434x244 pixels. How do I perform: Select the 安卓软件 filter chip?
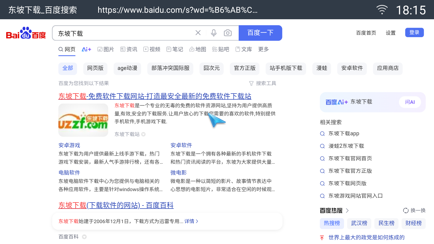352,68
